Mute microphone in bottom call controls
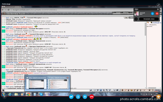This screenshot has height=102, width=163. 78,97
